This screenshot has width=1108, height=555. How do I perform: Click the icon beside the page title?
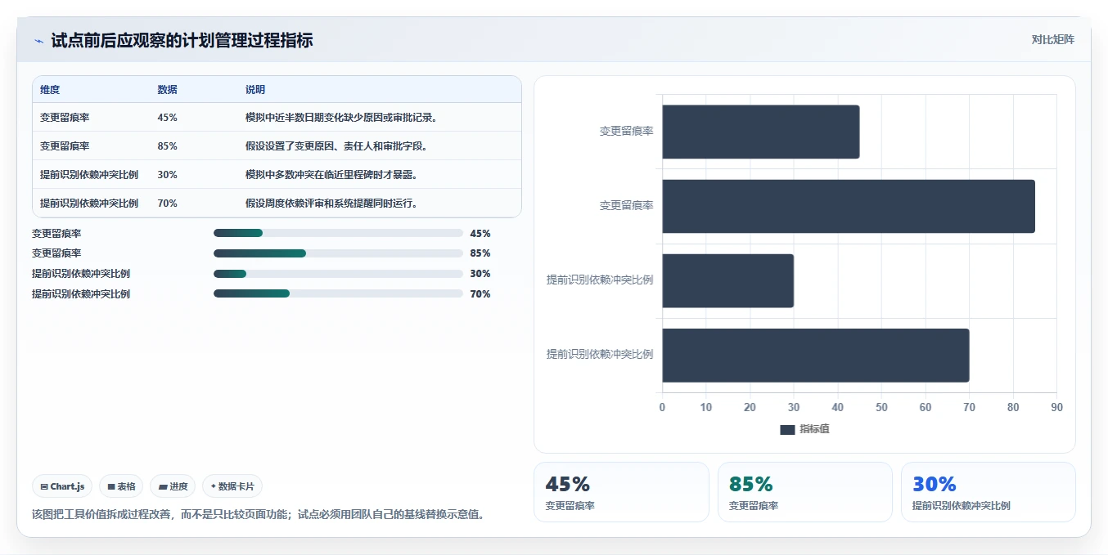[38, 41]
